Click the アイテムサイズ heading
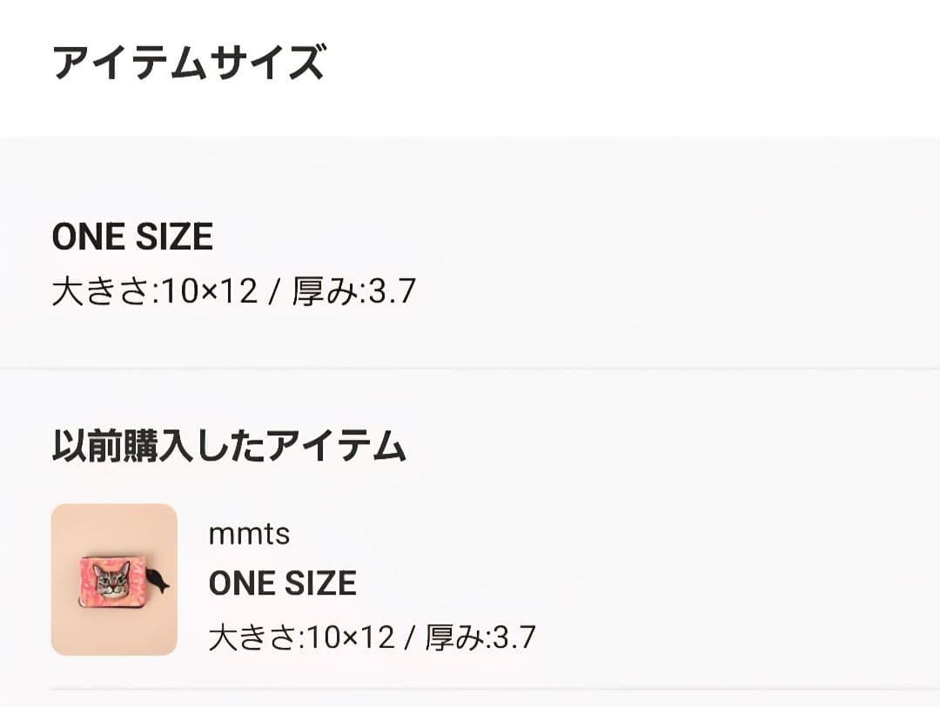The height and width of the screenshot is (707, 940). [188, 63]
